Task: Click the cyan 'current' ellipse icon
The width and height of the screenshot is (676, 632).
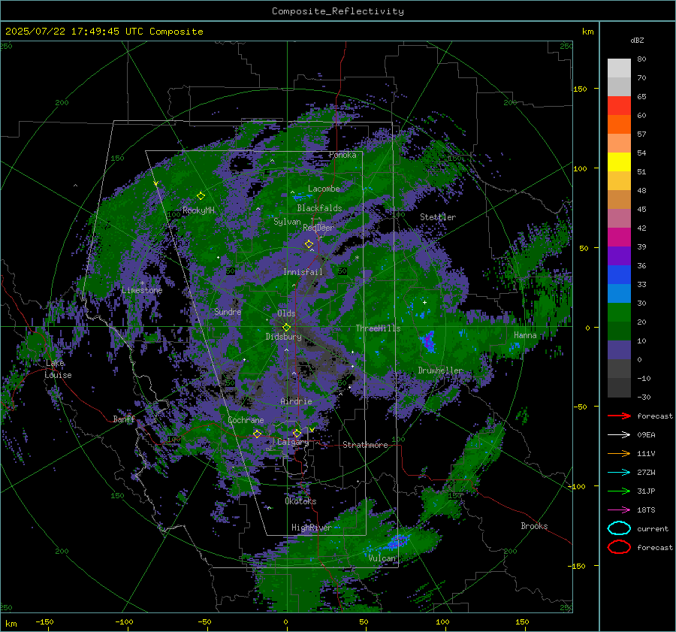Action: [619, 528]
